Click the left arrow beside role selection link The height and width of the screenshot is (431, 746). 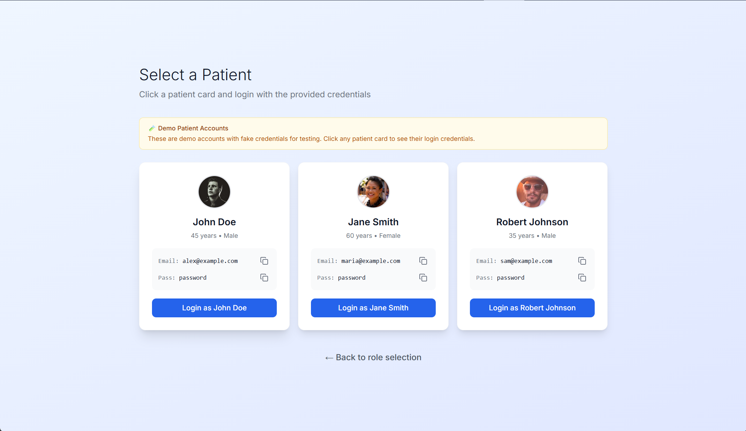[328, 357]
